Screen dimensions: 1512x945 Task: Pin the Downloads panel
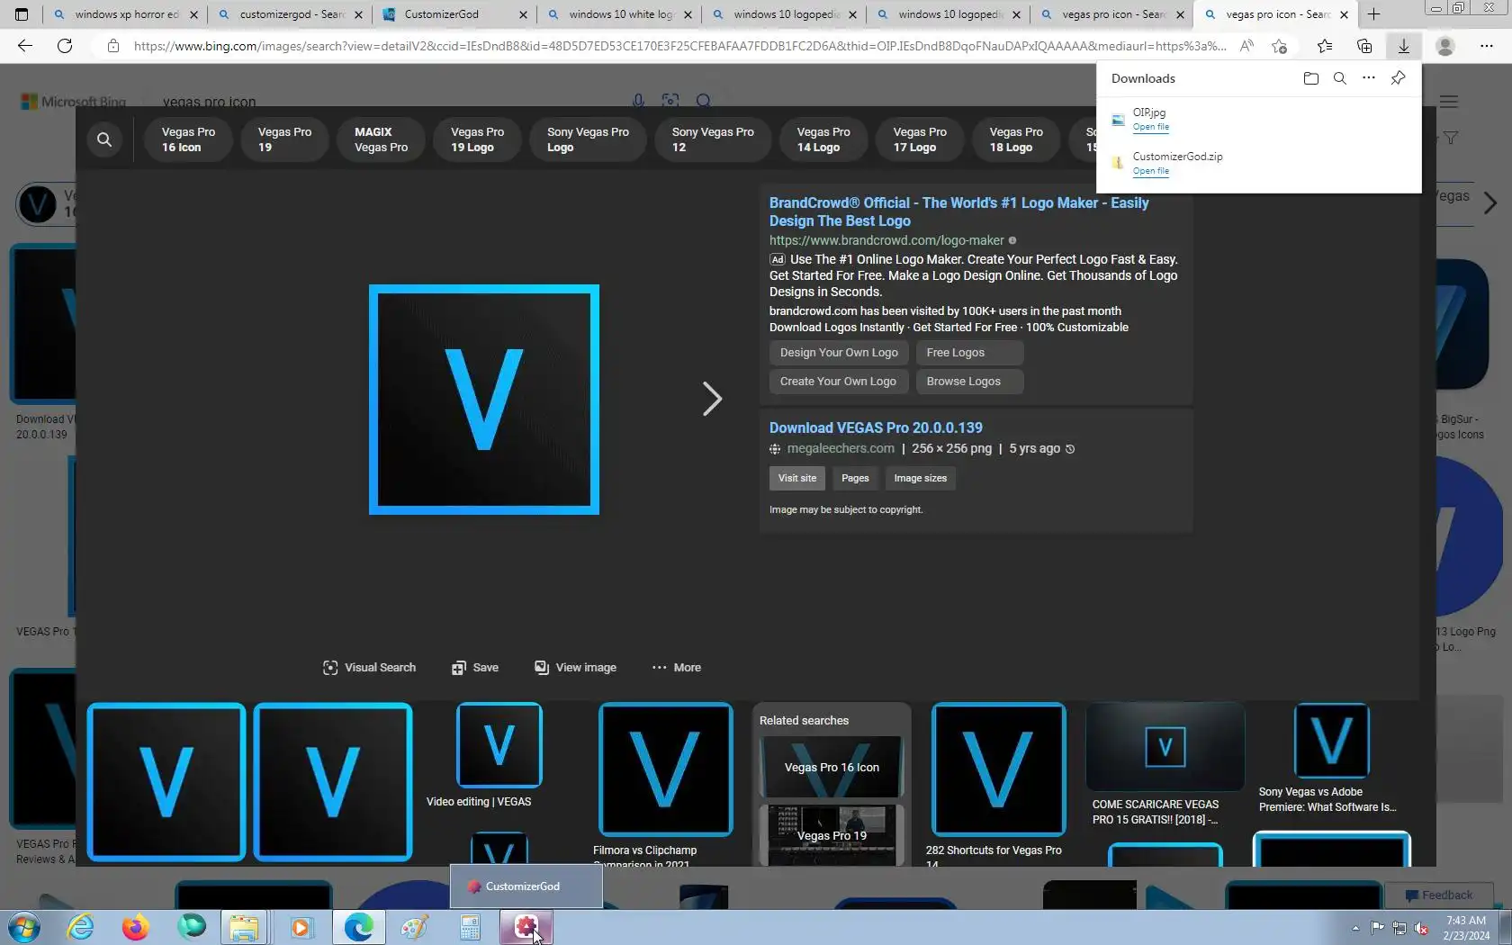click(x=1398, y=78)
